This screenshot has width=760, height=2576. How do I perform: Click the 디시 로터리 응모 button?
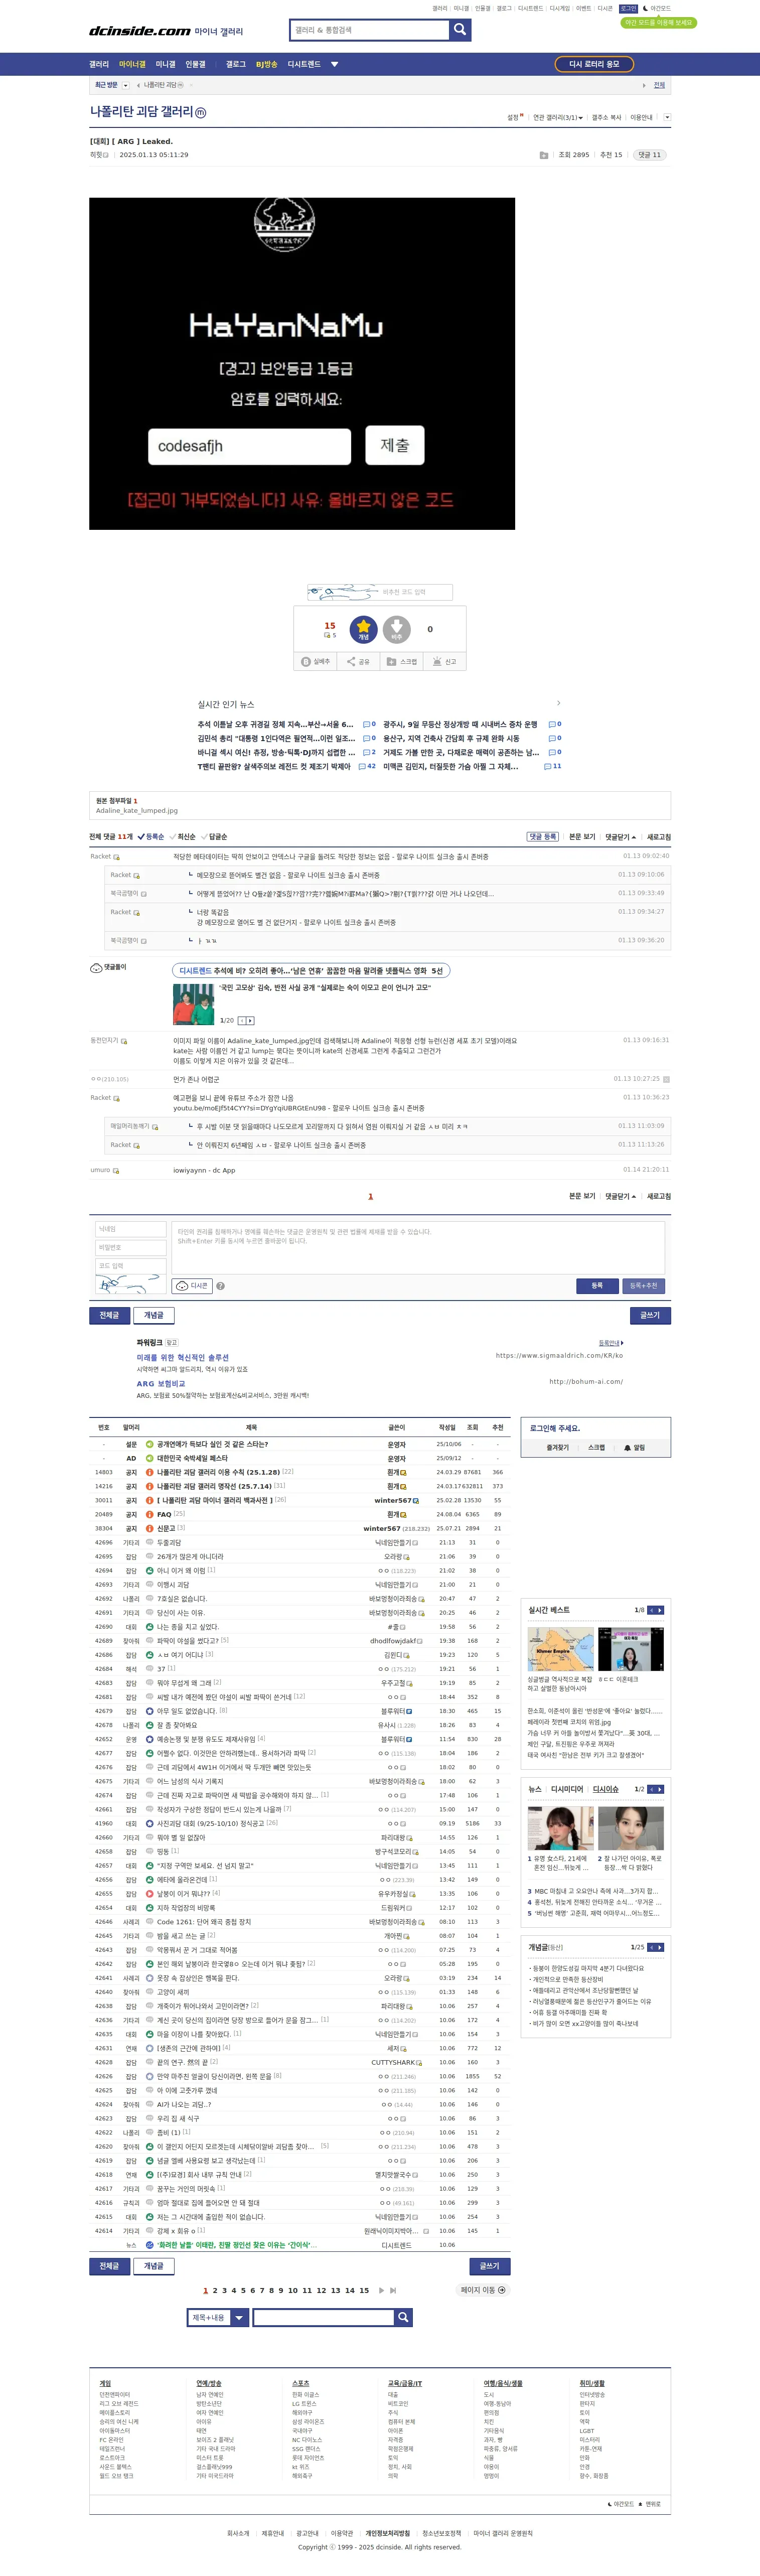tap(594, 64)
